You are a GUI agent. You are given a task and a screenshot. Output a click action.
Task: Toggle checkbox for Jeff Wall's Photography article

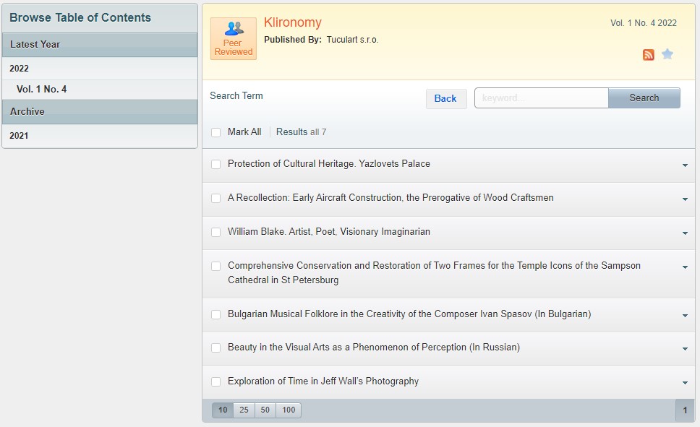[x=215, y=381]
